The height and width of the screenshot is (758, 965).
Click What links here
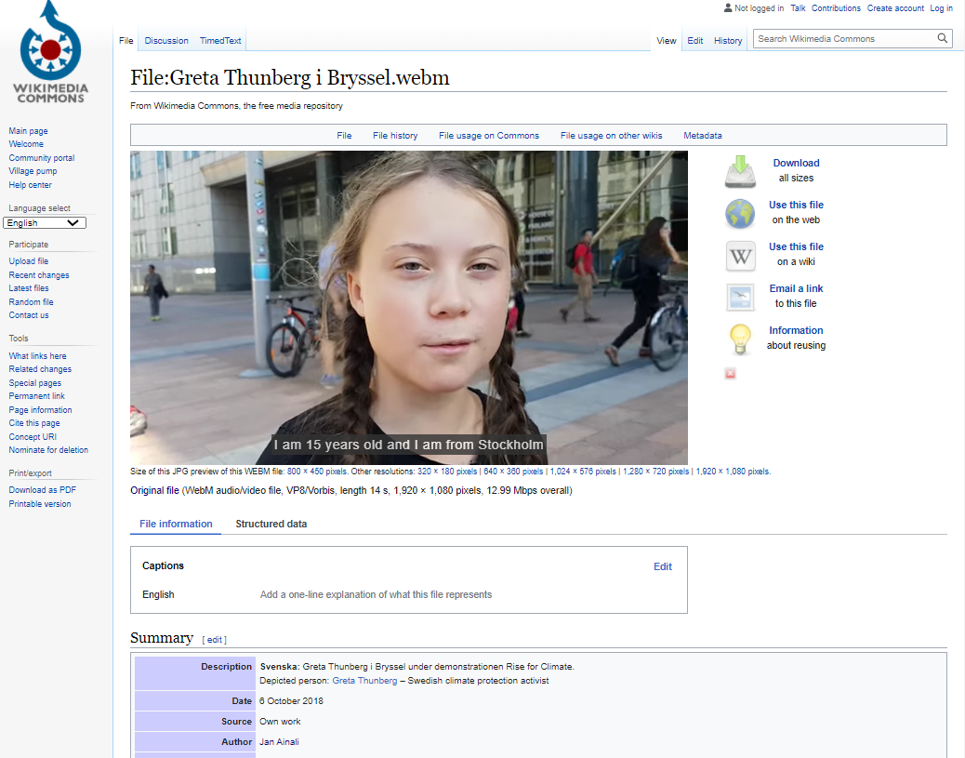click(x=37, y=356)
